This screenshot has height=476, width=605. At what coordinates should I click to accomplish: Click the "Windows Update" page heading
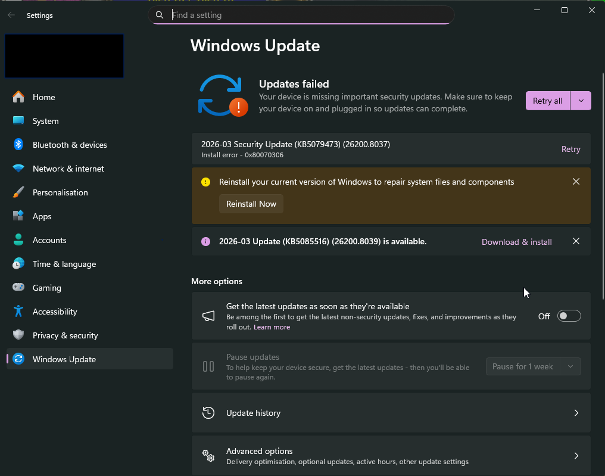(x=255, y=45)
